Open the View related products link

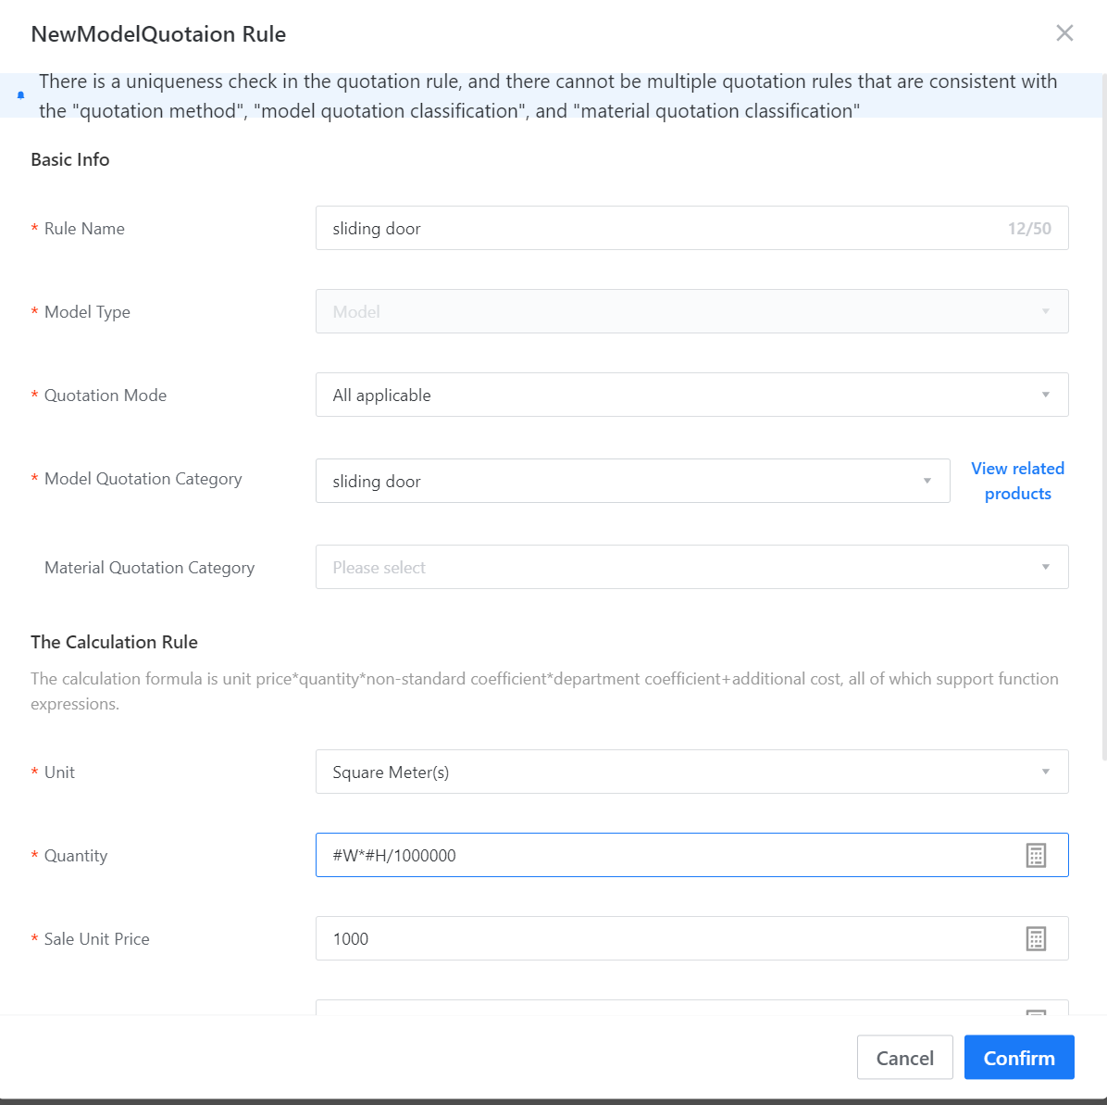pos(1017,481)
